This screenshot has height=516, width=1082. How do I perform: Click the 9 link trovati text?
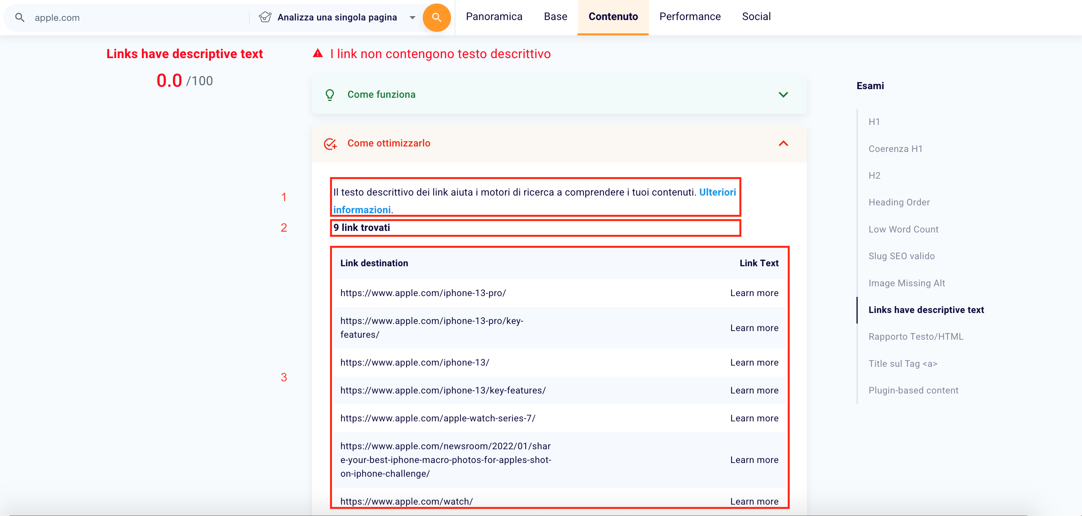(361, 227)
